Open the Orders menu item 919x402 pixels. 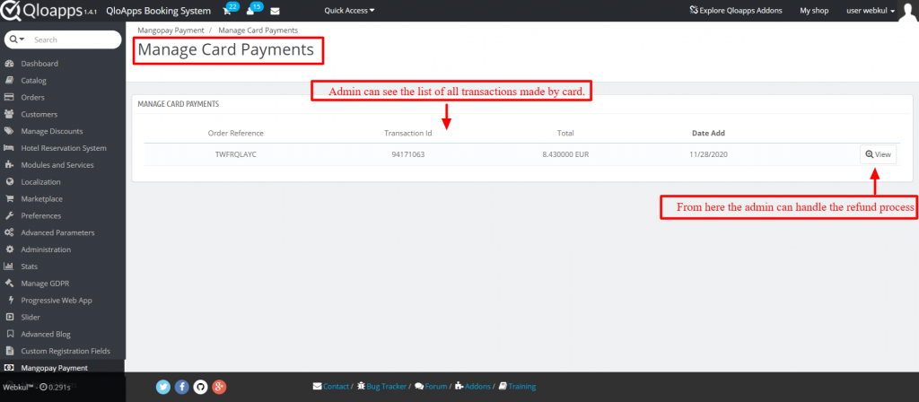pyautogui.click(x=33, y=97)
